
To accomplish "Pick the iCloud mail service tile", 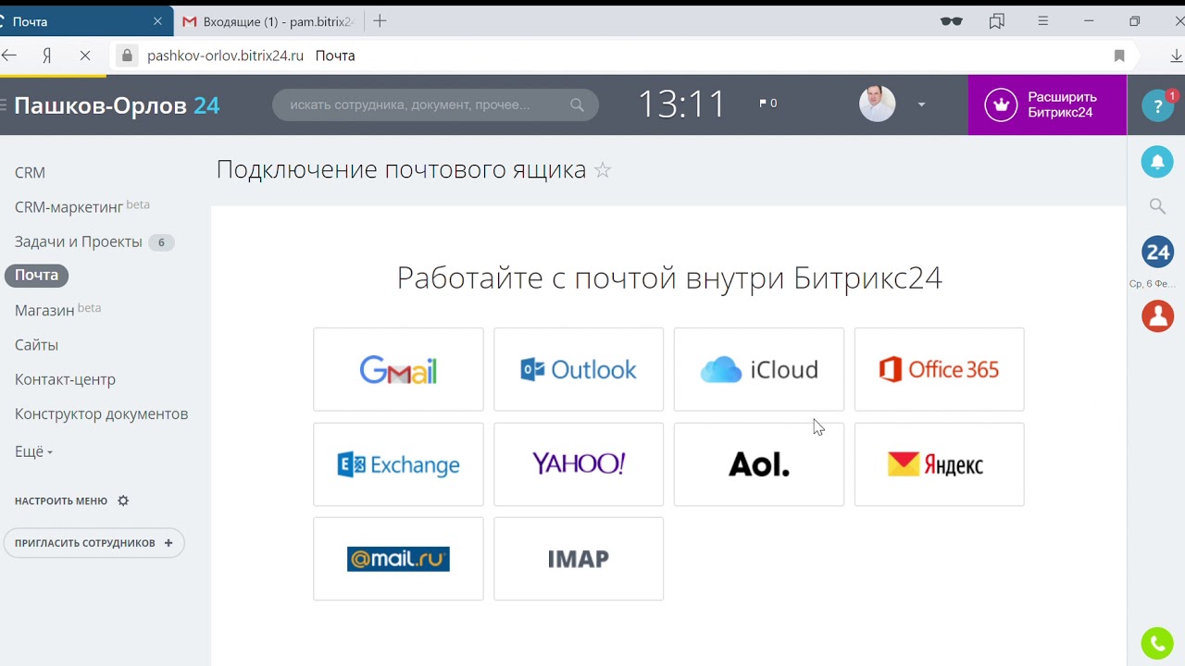I will click(759, 369).
